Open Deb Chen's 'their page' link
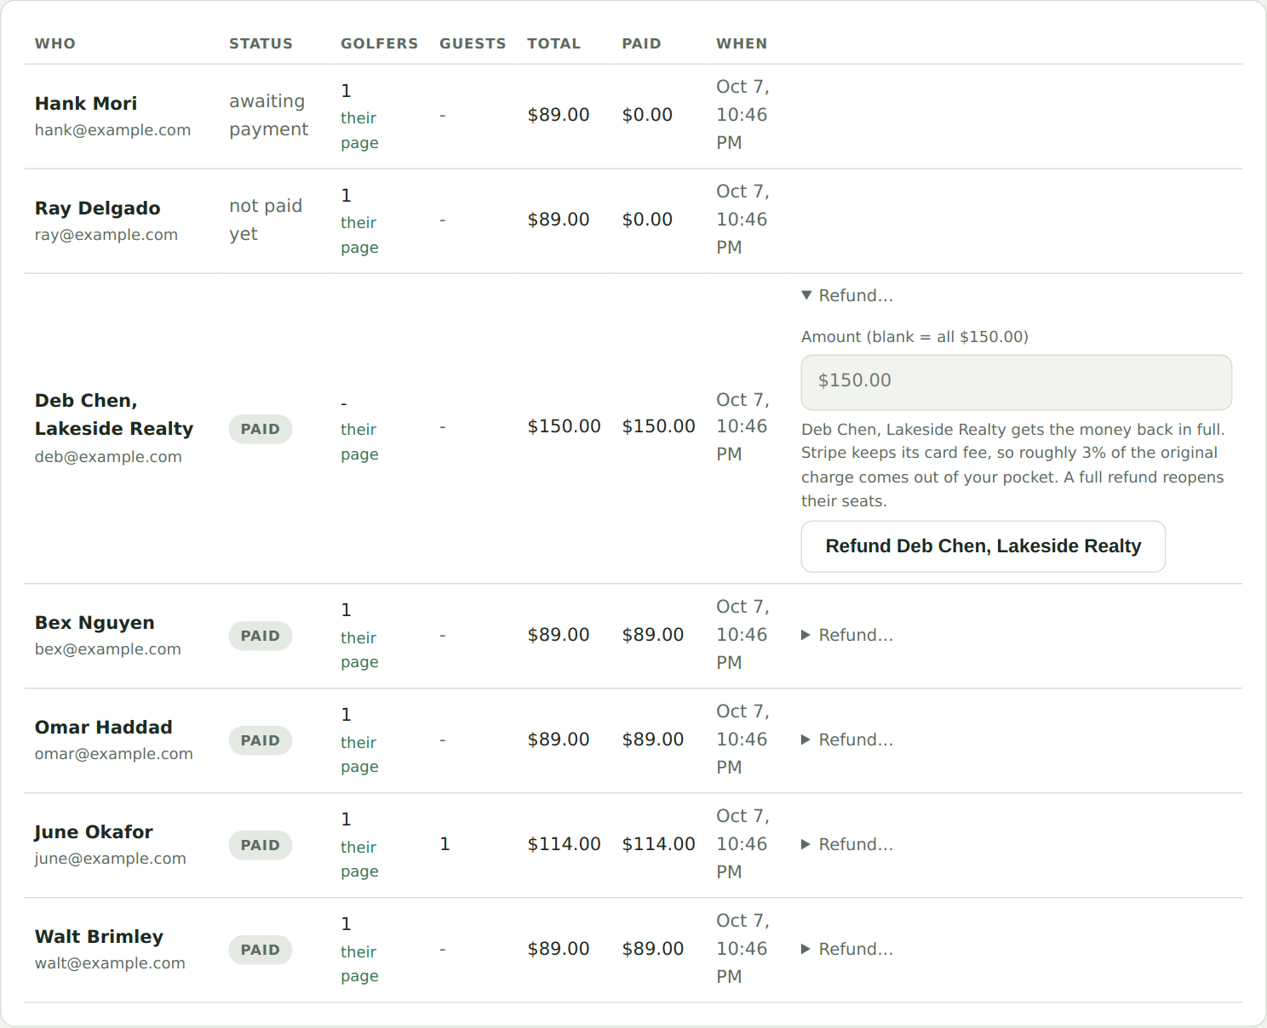The height and width of the screenshot is (1028, 1267). click(359, 442)
